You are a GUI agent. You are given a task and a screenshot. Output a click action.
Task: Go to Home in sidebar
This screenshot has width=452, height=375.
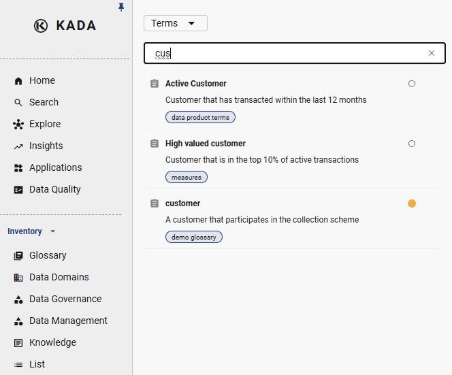tap(42, 80)
